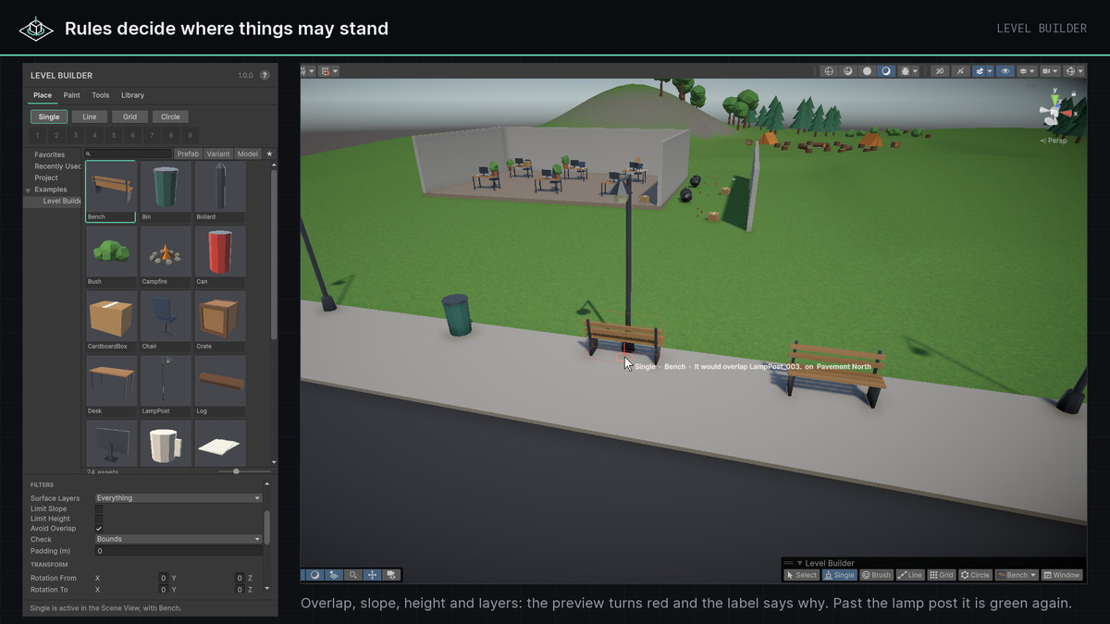
Task: Choose Grid placement mode button
Action: click(x=129, y=116)
